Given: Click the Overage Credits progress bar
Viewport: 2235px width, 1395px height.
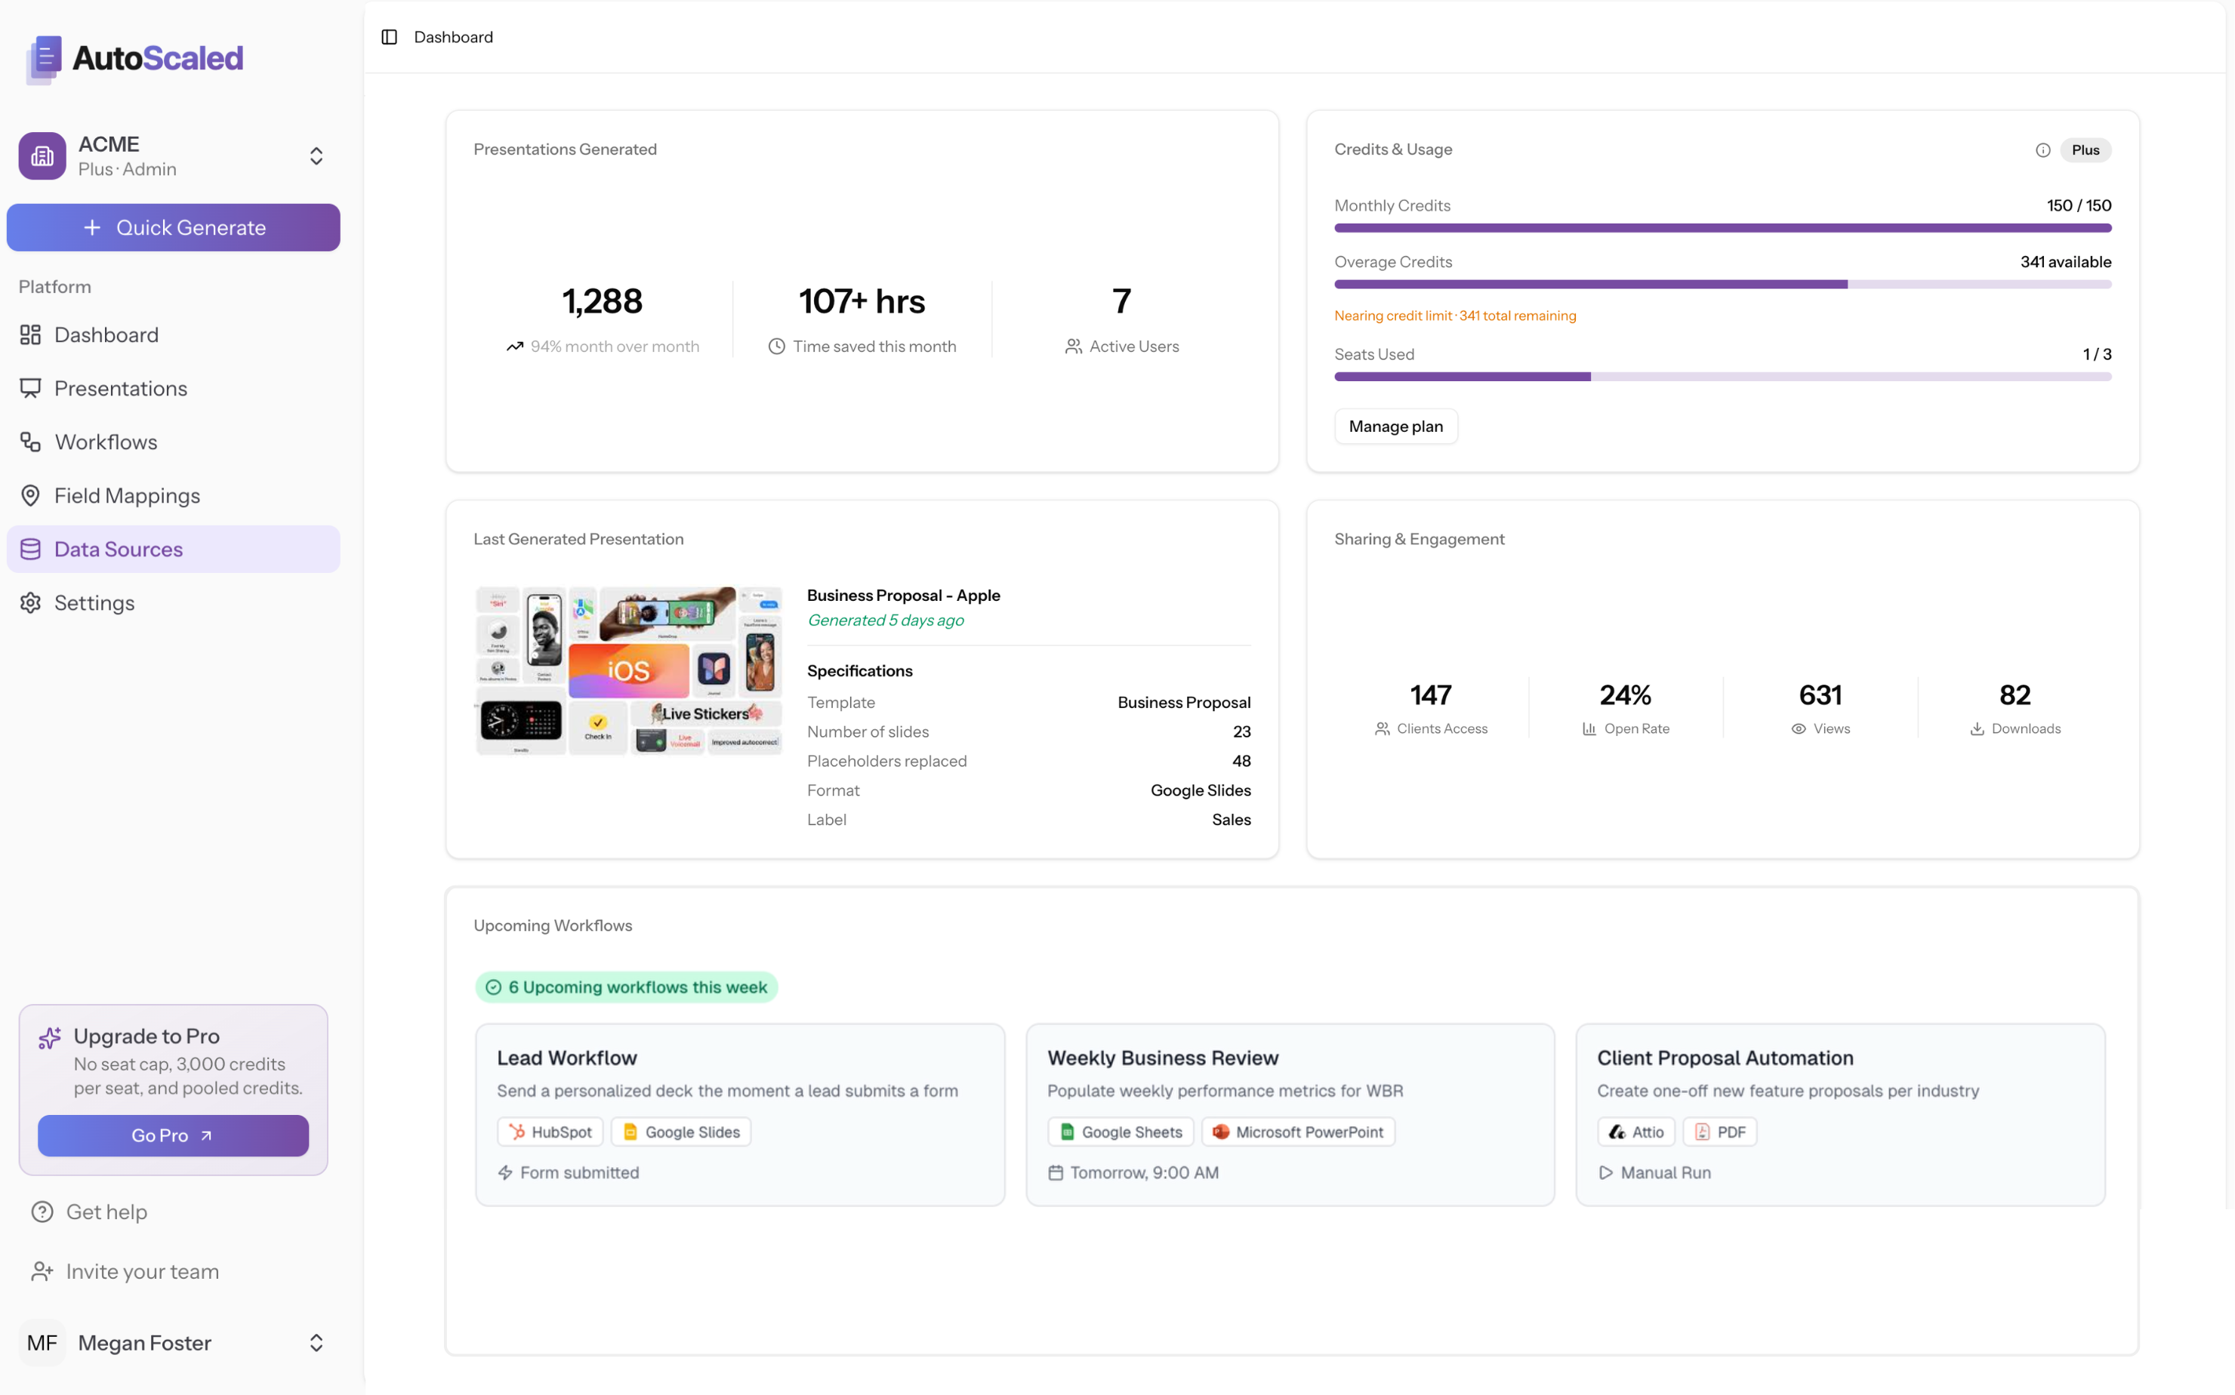Looking at the screenshot, I should (1722, 284).
